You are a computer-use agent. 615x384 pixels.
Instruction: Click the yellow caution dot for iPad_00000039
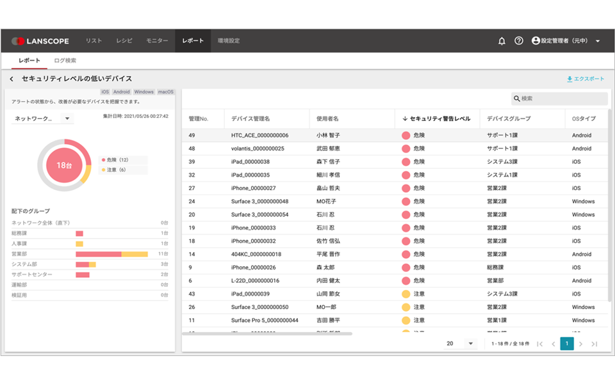tap(406, 294)
